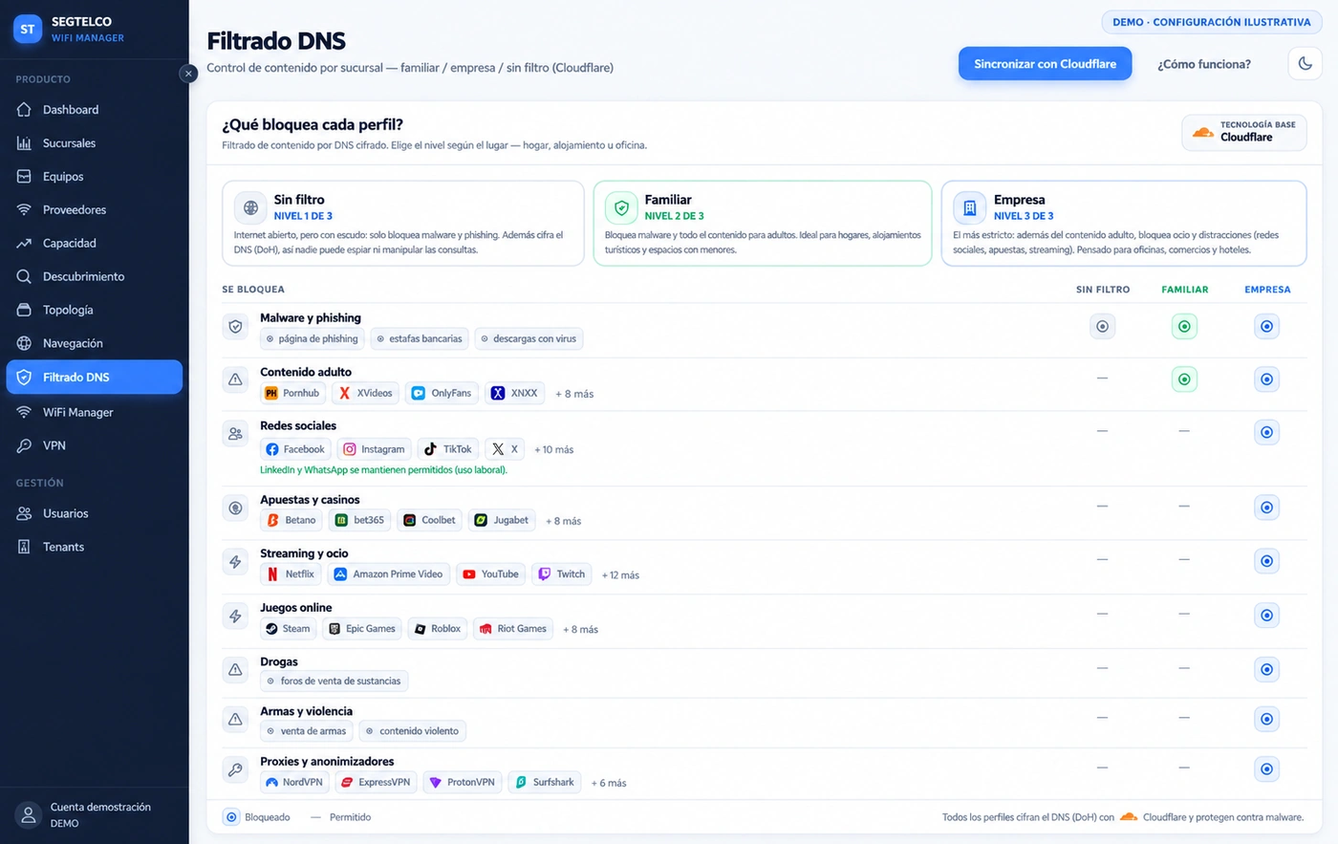Toggle dark mode with the moon icon
1338x844 pixels.
(x=1306, y=64)
